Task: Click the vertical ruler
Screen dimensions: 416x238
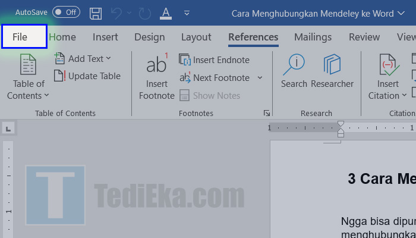Action: click(x=8, y=189)
